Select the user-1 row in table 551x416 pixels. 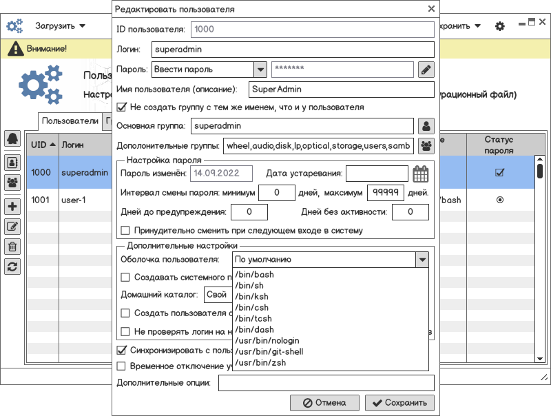point(70,200)
